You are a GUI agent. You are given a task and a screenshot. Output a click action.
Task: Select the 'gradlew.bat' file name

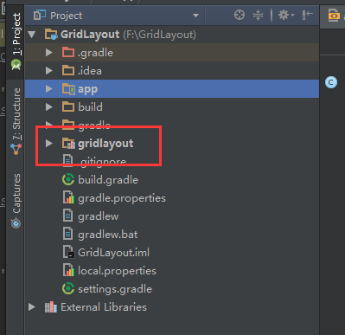point(108,235)
